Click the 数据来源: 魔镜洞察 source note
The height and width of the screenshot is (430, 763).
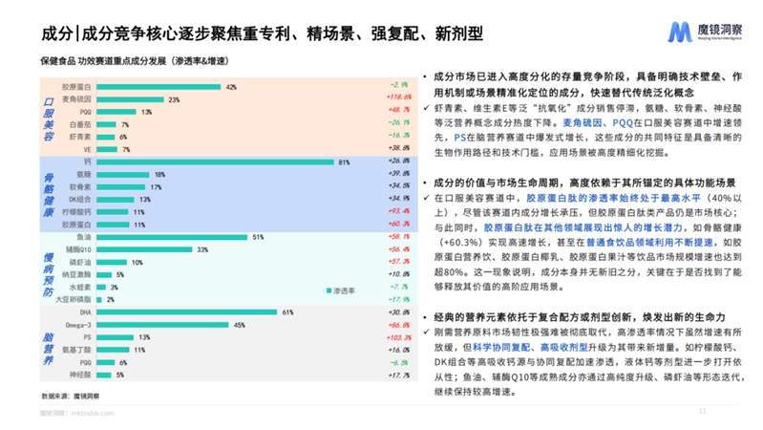(x=70, y=396)
